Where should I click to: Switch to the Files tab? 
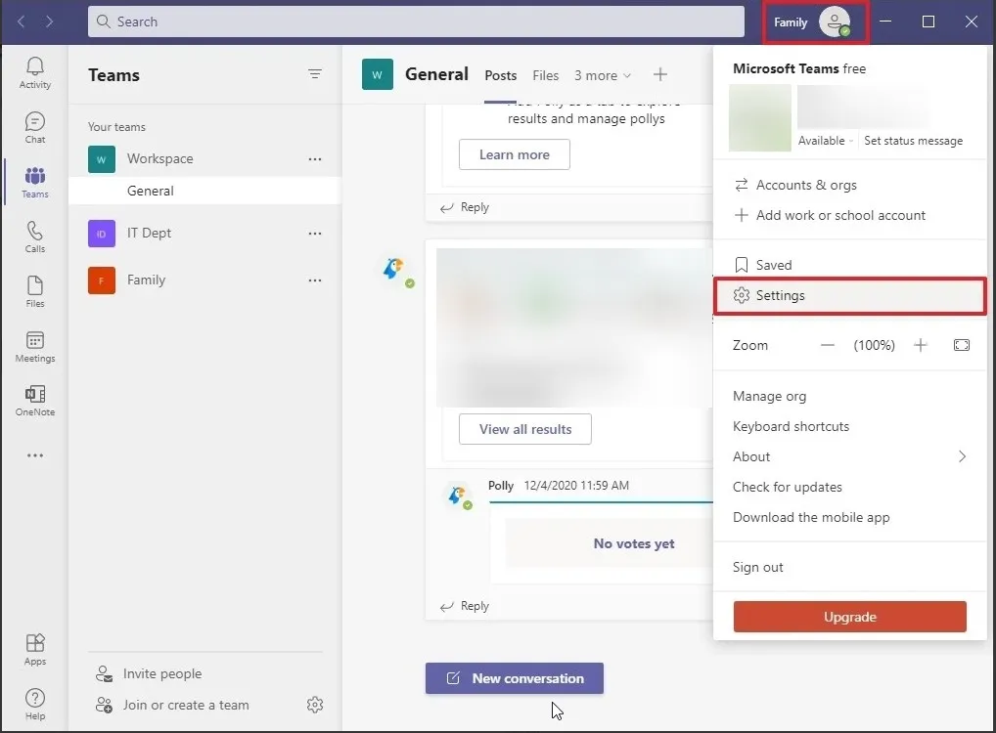546,75
